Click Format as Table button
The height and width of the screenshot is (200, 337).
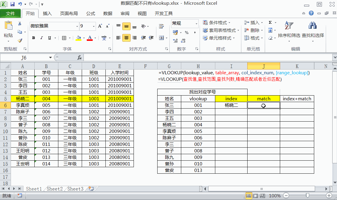221,30
